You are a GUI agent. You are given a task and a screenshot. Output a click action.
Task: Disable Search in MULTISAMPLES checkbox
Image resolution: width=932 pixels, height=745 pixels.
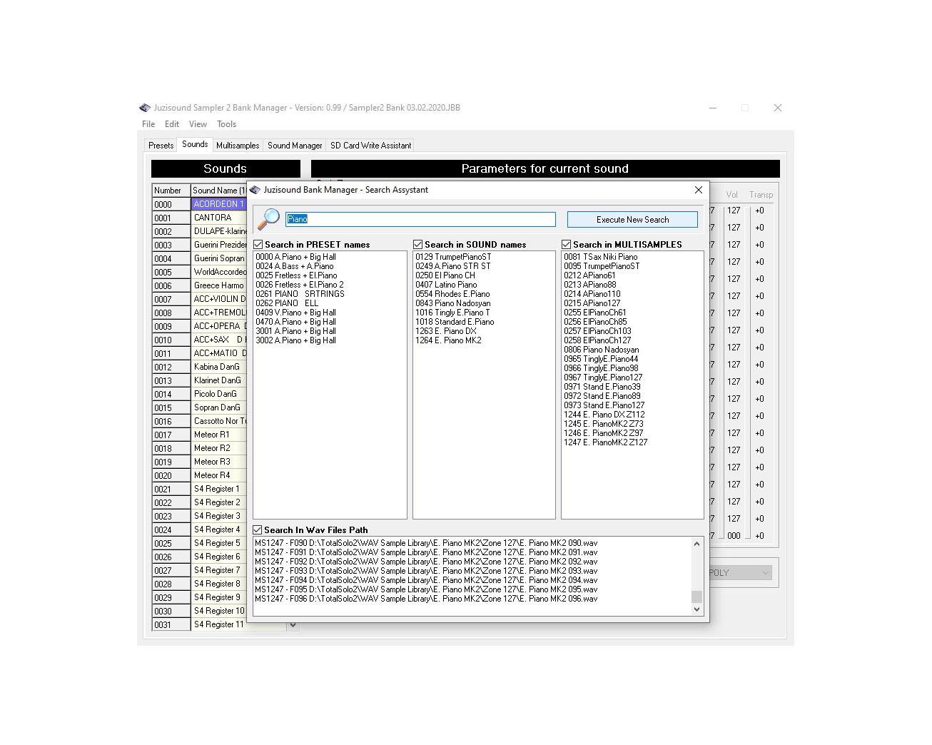tap(567, 245)
